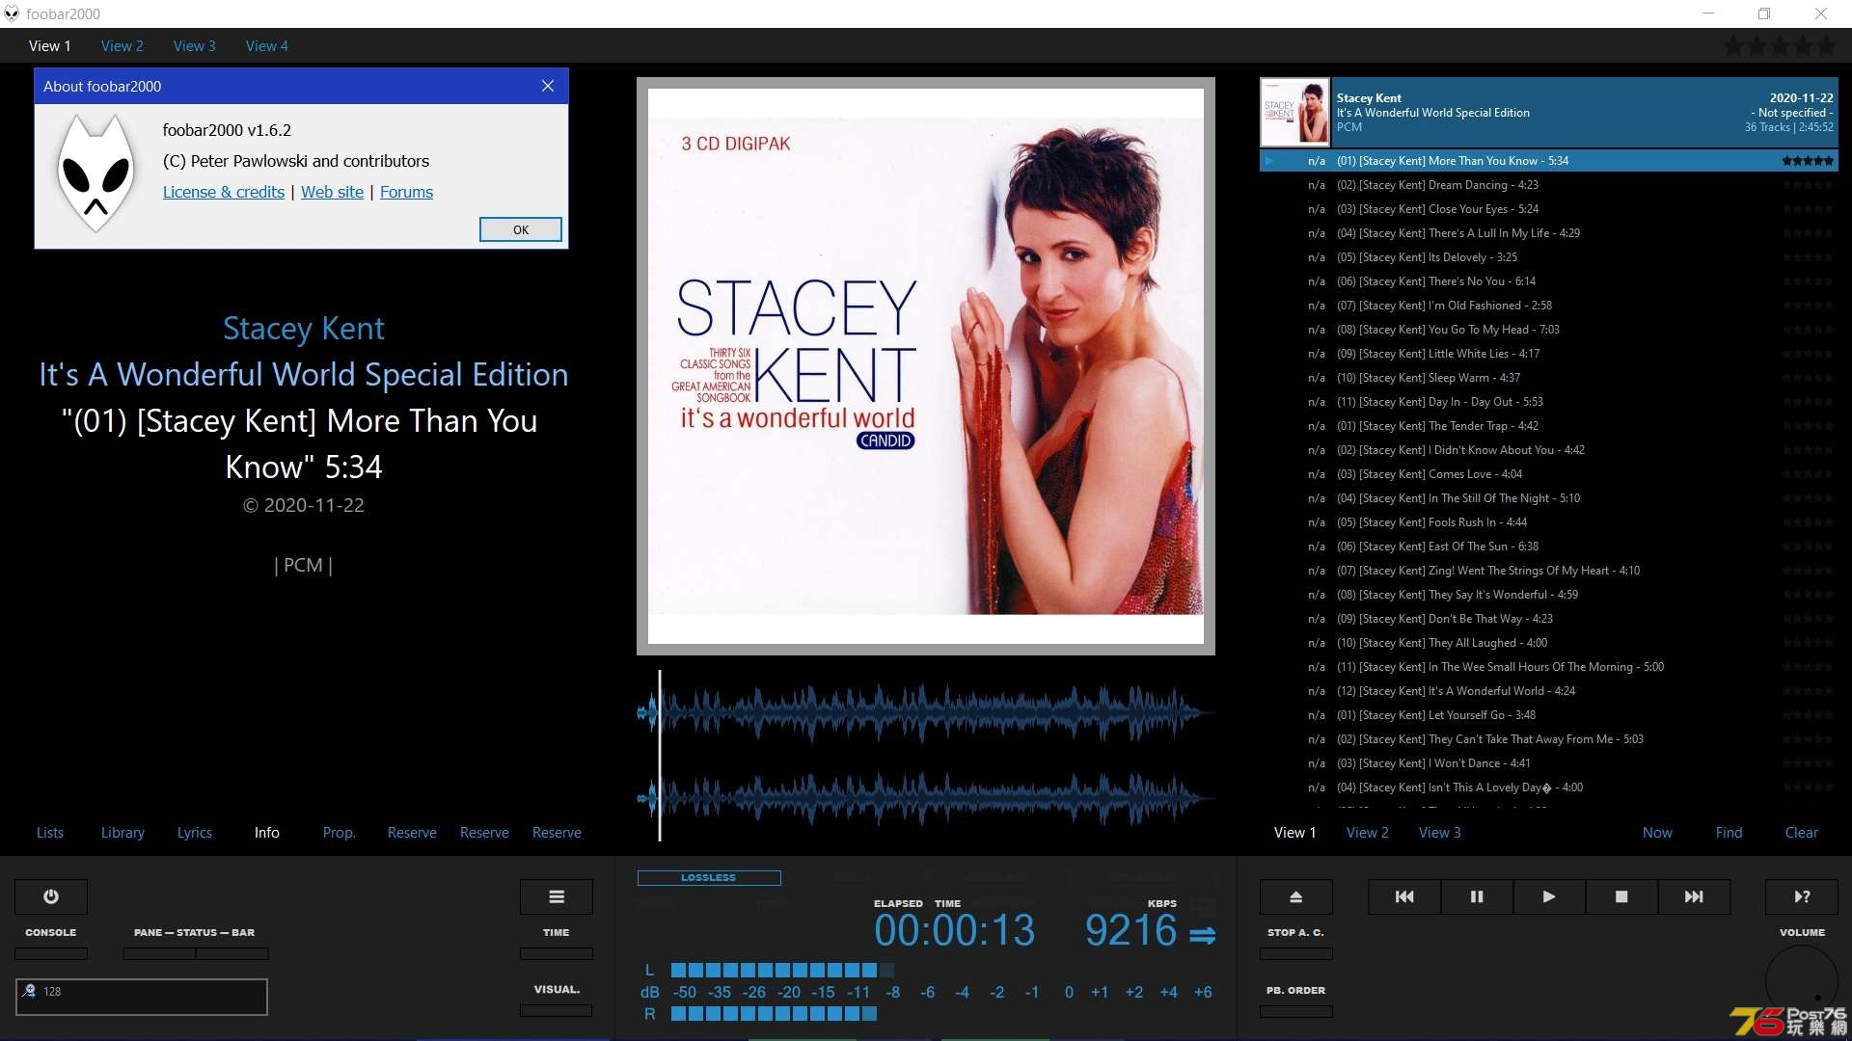Screen dimensions: 1852x1041
Task: Select track I Won't Dance
Action: [1548, 763]
